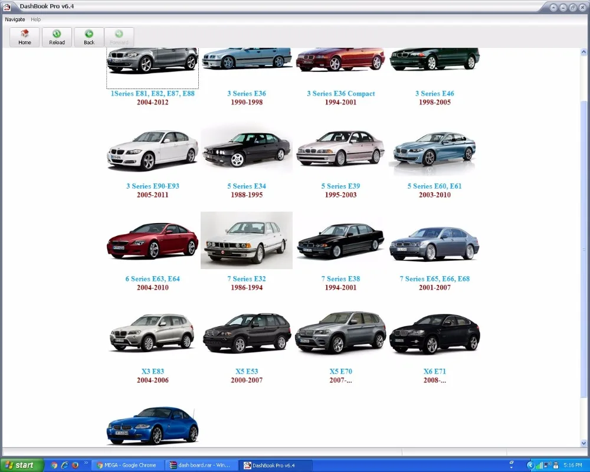Open the Navigate menu
590x472 pixels.
coord(15,19)
